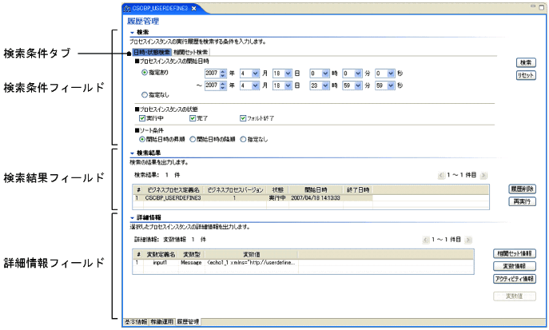Image resolution: width=549 pixels, height=330 pixels.
Task: Switch to 稼働運用 bottom tab
Action: [x=161, y=321]
